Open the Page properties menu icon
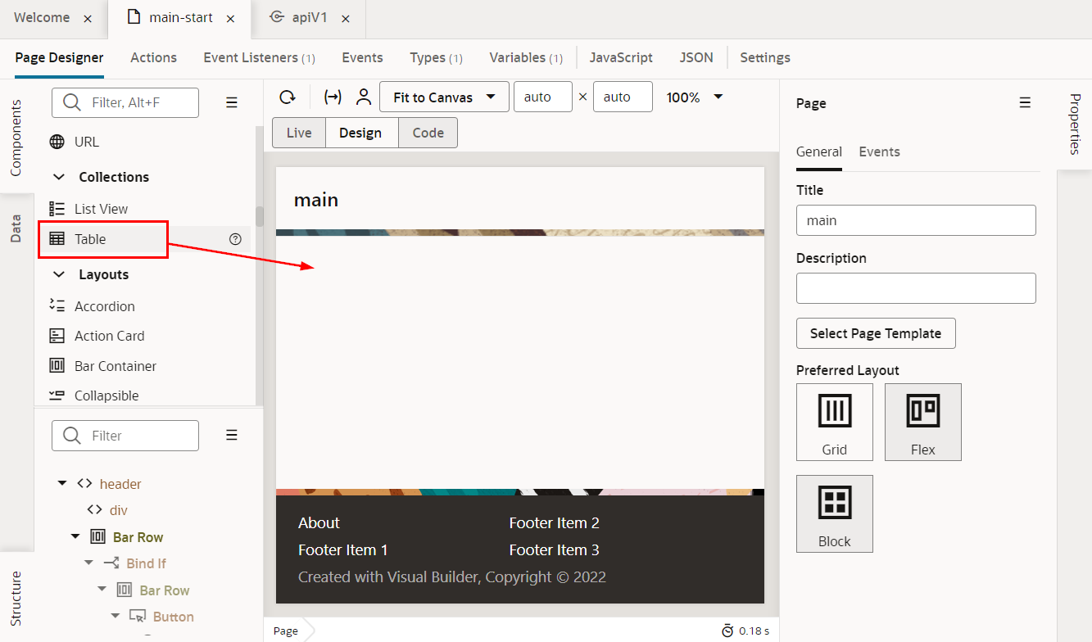The height and width of the screenshot is (642, 1092). pyautogui.click(x=1025, y=102)
